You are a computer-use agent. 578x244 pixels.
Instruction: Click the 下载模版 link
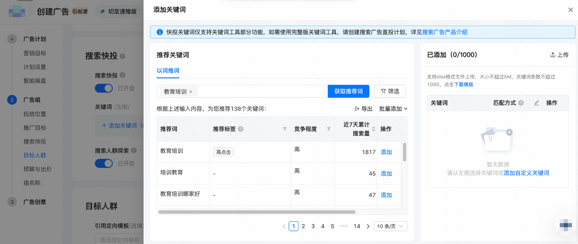tap(464, 84)
